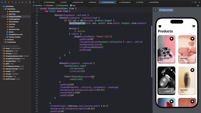Open the Test navigator diamond icon
201x113 pixels.
click(x=19, y=2)
